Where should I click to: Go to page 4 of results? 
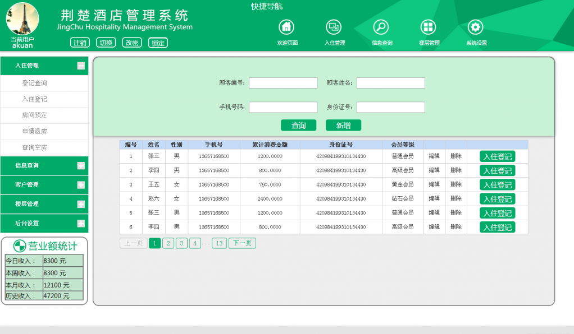pos(195,243)
